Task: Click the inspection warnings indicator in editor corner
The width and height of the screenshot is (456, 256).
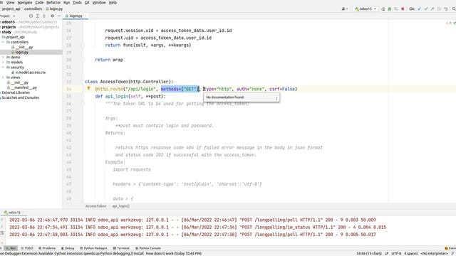Action: (x=450, y=23)
